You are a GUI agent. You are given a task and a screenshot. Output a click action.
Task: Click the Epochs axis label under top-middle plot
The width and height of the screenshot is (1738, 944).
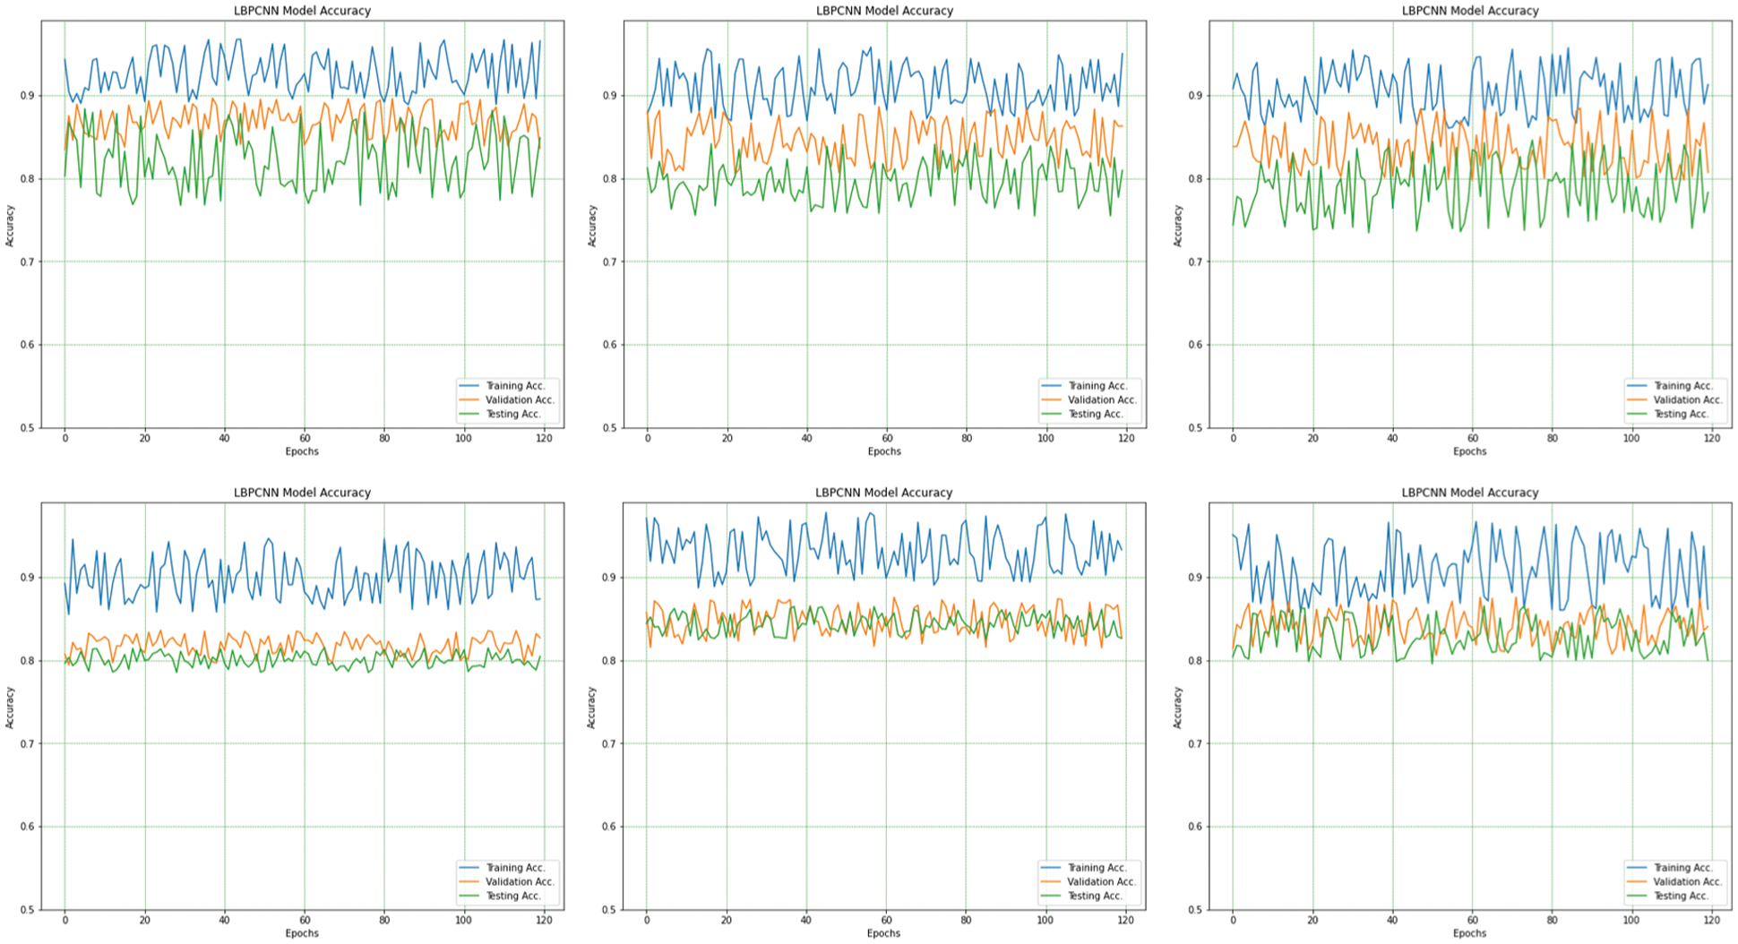884,451
